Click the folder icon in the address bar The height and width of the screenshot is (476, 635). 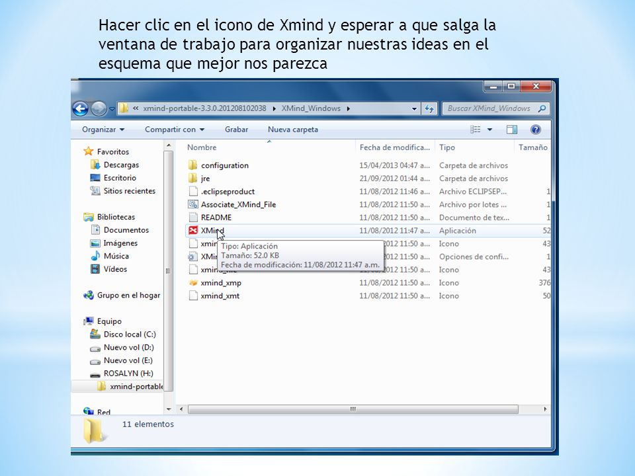click(124, 108)
